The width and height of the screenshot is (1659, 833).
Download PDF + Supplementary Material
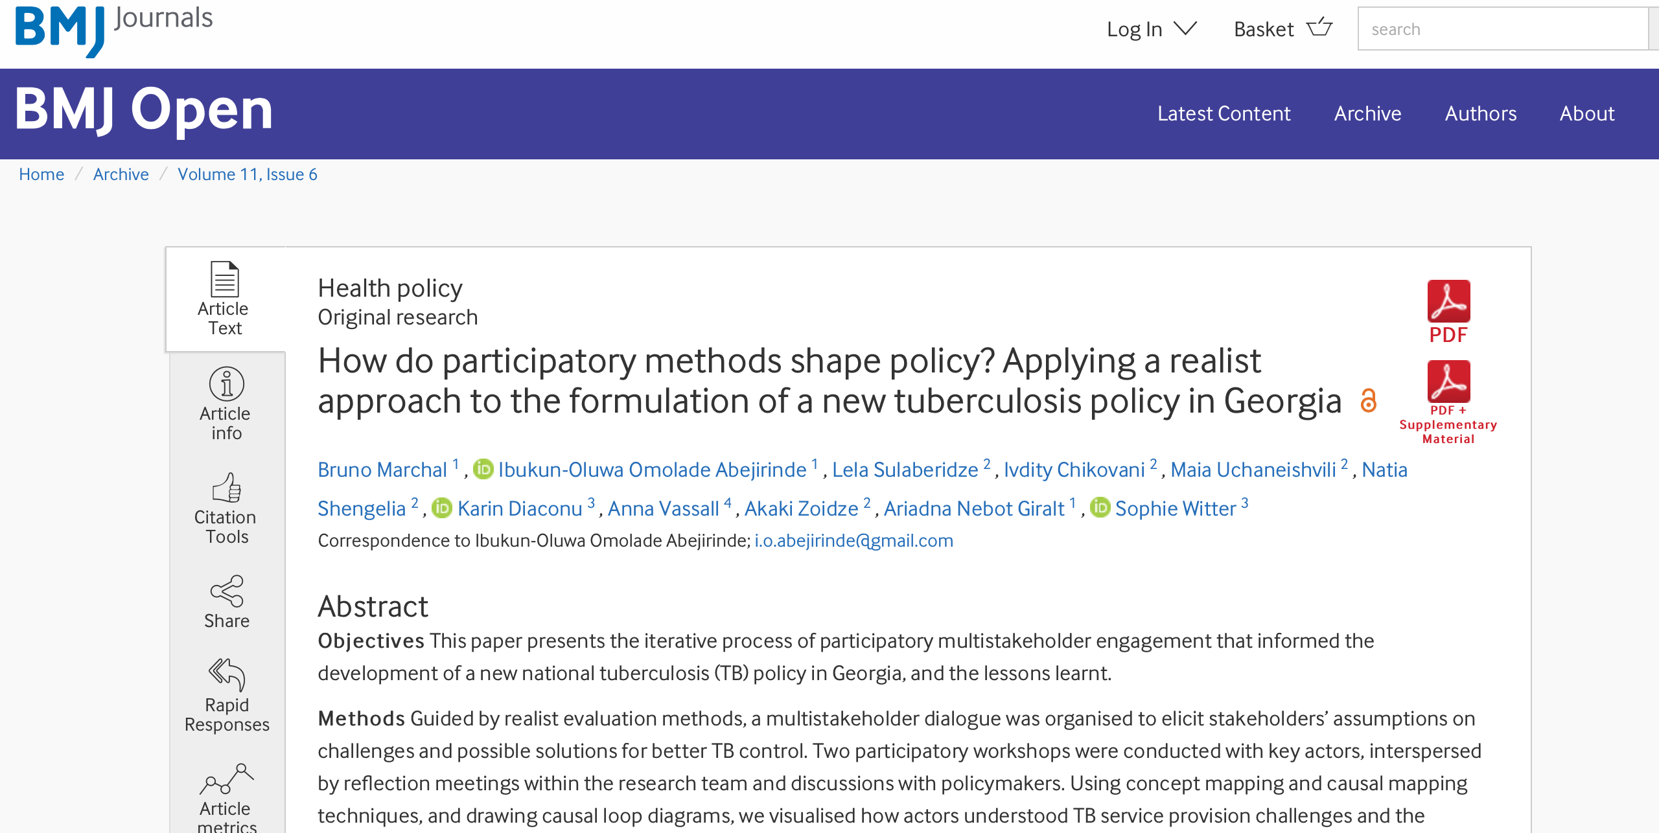(x=1448, y=382)
